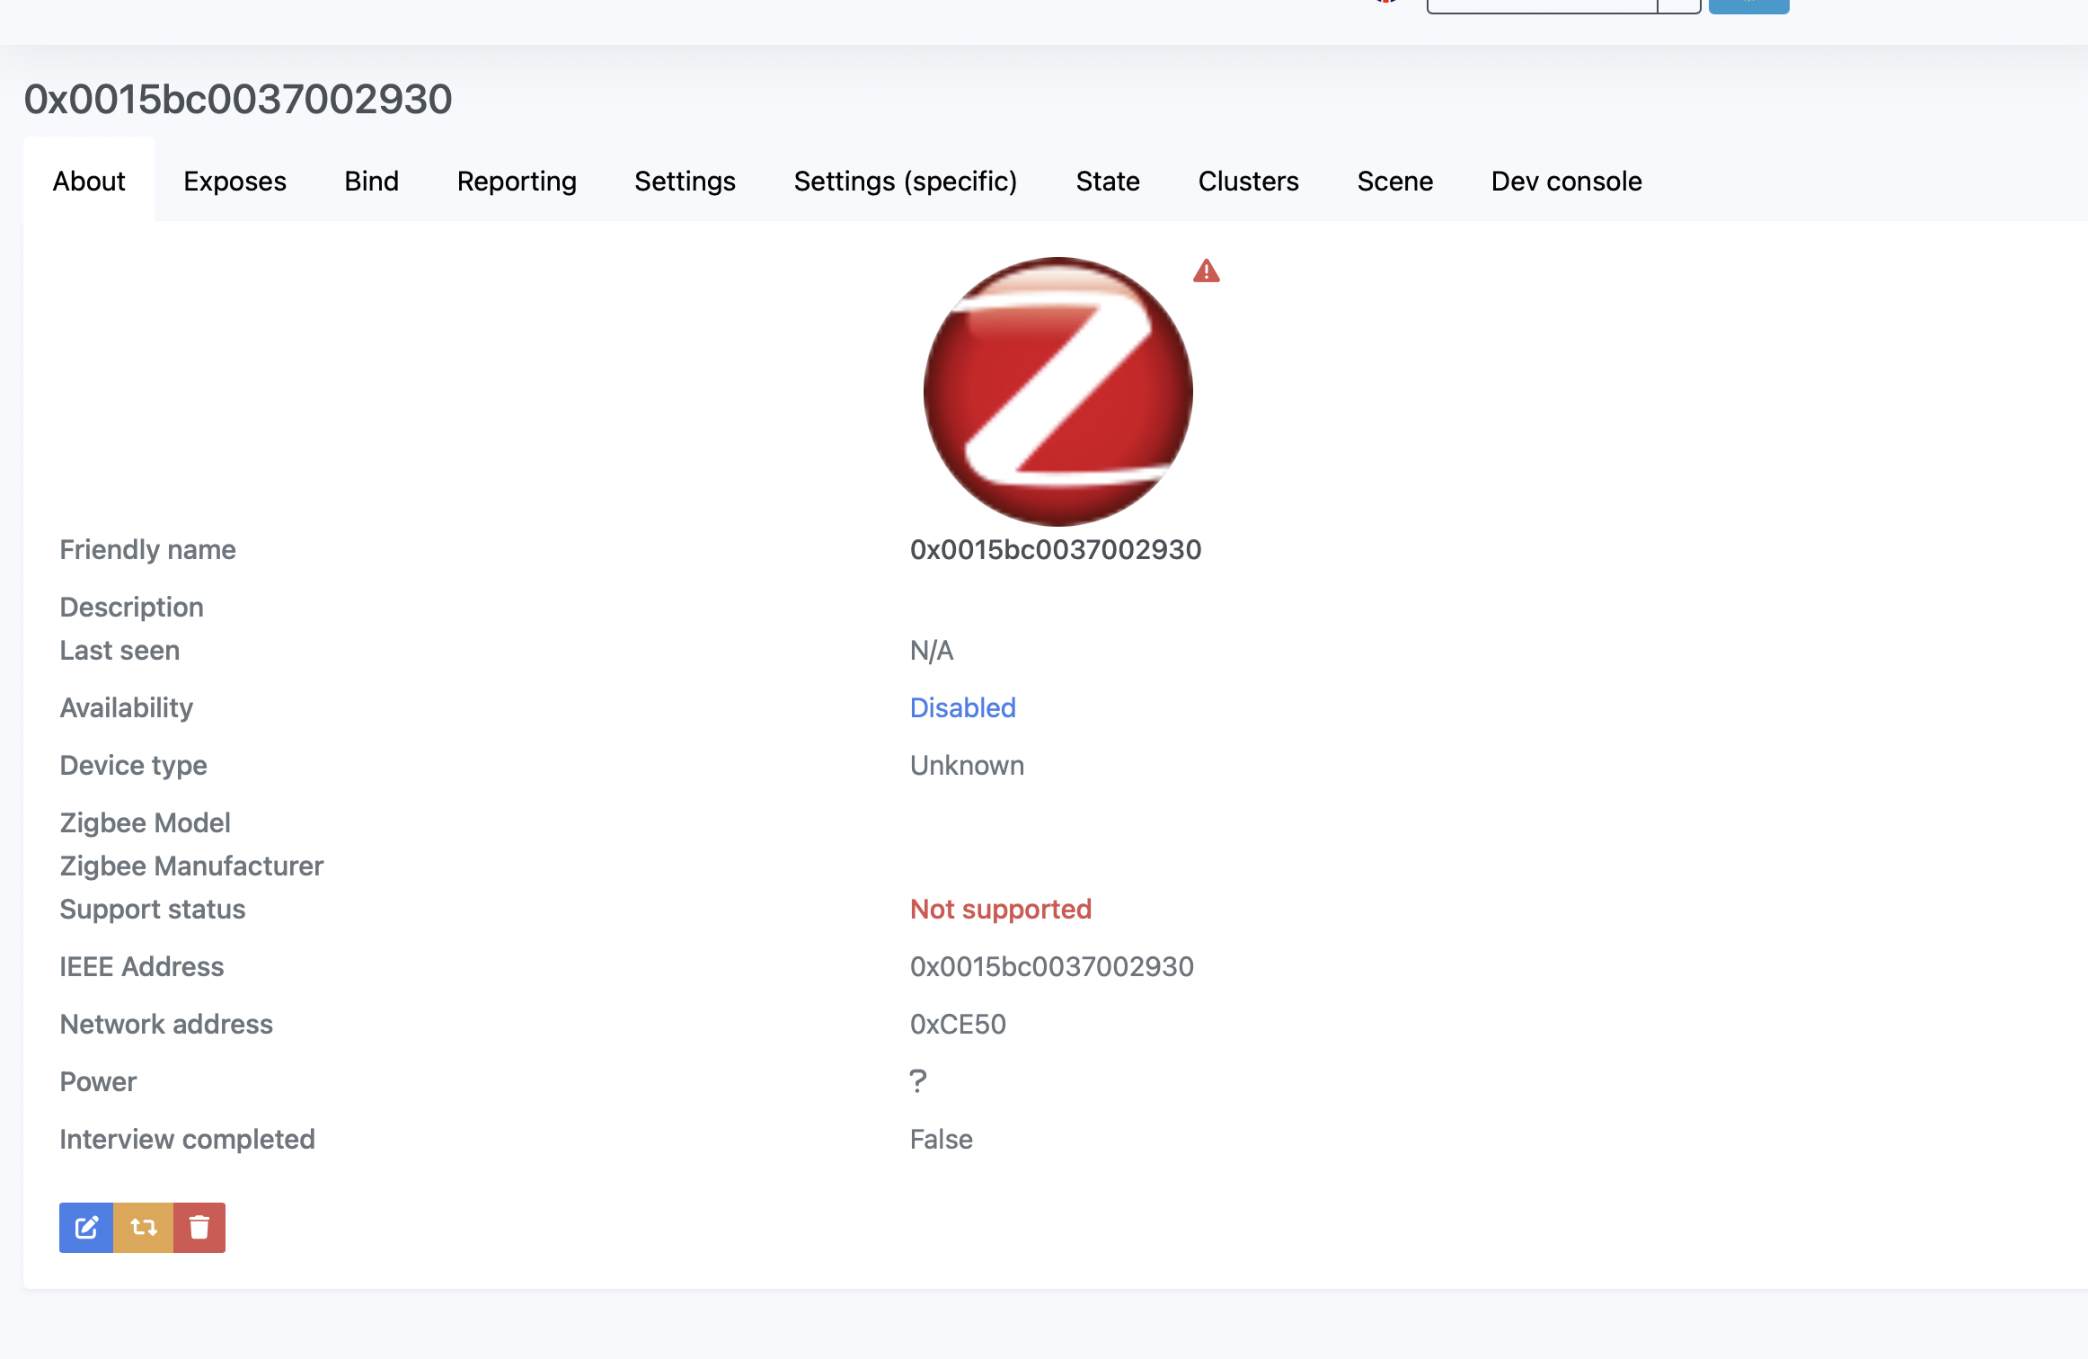2088x1359 pixels.
Task: Go to the Settings tab
Action: click(685, 181)
